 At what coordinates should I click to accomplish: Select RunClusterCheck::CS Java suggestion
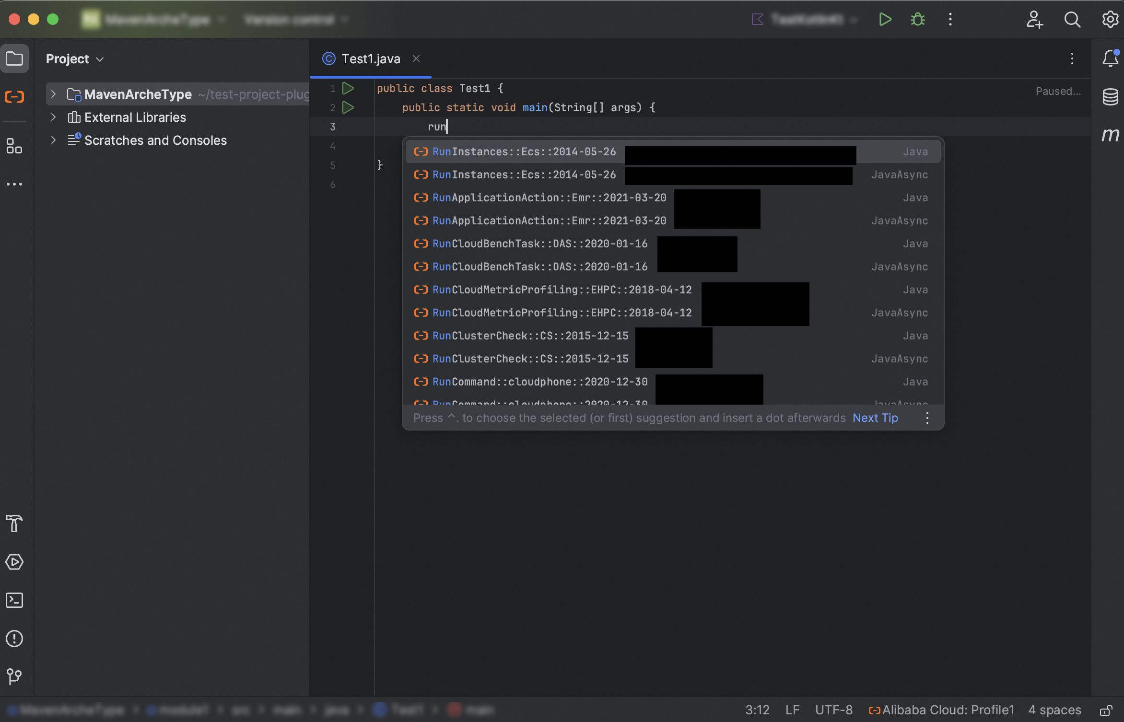pyautogui.click(x=673, y=336)
